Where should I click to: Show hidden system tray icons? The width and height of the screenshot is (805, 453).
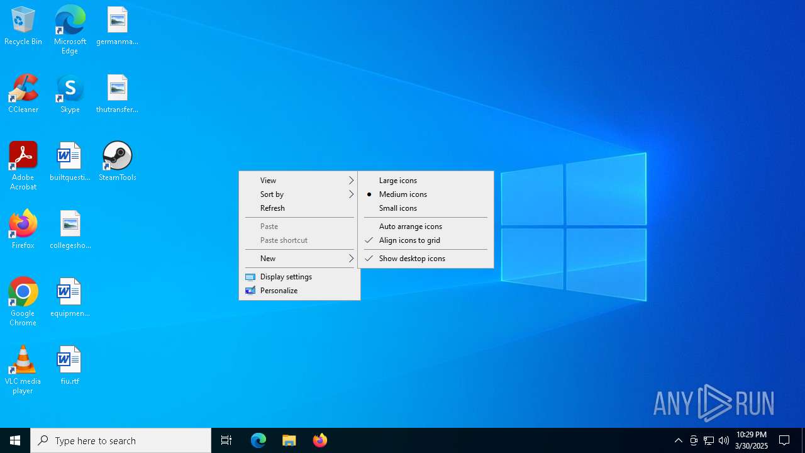(678, 440)
